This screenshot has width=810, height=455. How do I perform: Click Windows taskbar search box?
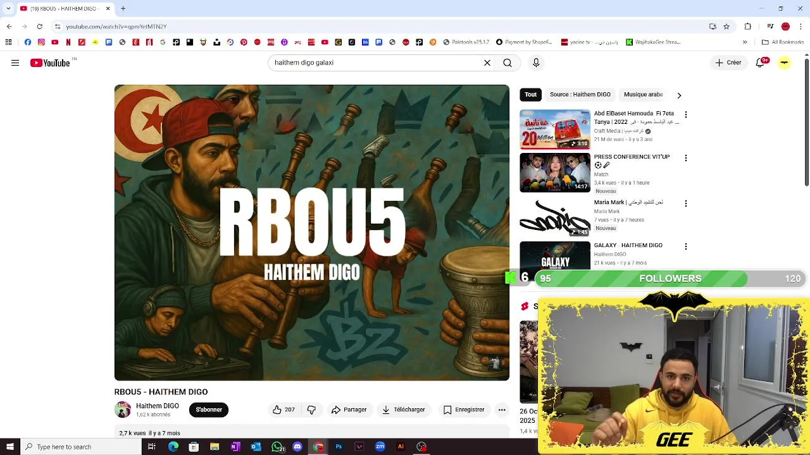[81, 447]
